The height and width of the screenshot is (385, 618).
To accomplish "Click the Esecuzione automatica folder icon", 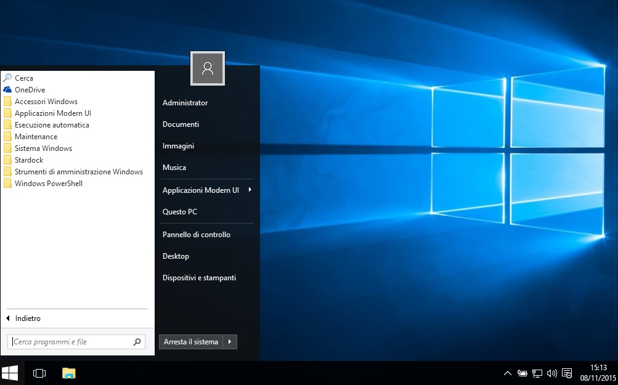I will point(7,125).
